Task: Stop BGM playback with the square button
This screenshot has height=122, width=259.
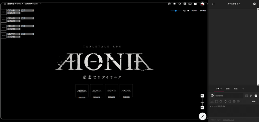Action: click(188, 11)
